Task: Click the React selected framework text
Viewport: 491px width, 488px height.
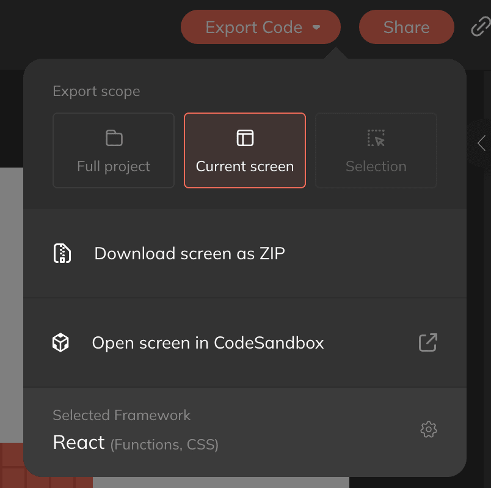Action: pos(79,442)
